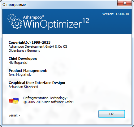Click the name Niki Bugarcici
This screenshot has width=134, height=127.
pos(18,63)
